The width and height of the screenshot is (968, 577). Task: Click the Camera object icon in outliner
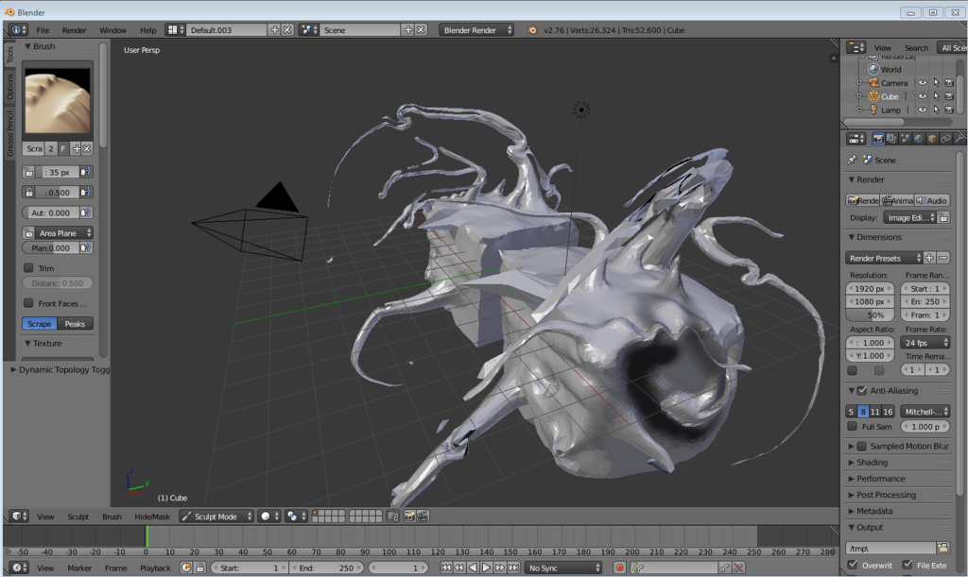(x=873, y=83)
